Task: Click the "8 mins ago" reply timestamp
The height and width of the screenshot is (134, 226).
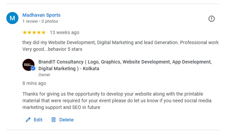Action: pos(34,83)
